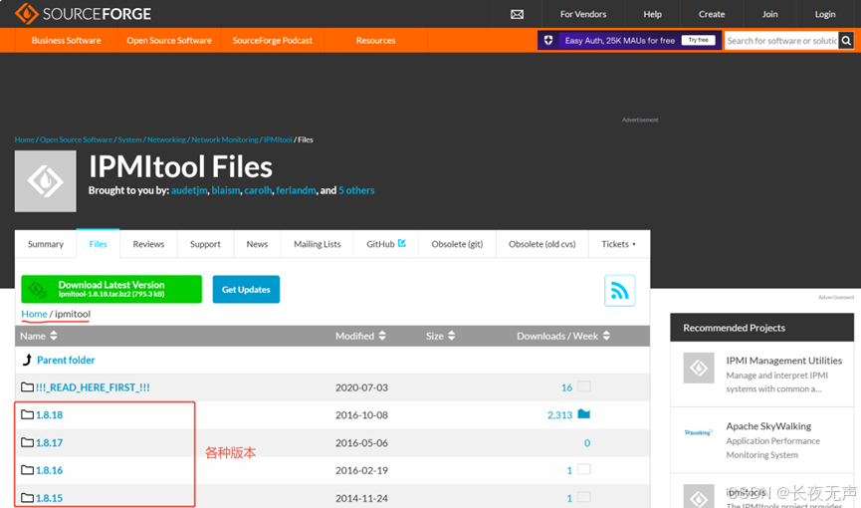Open Resources menu

pyautogui.click(x=375, y=40)
